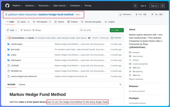Click the Fork button
Image resolution: width=170 pixels, height=107 pixels.
click(141, 14)
